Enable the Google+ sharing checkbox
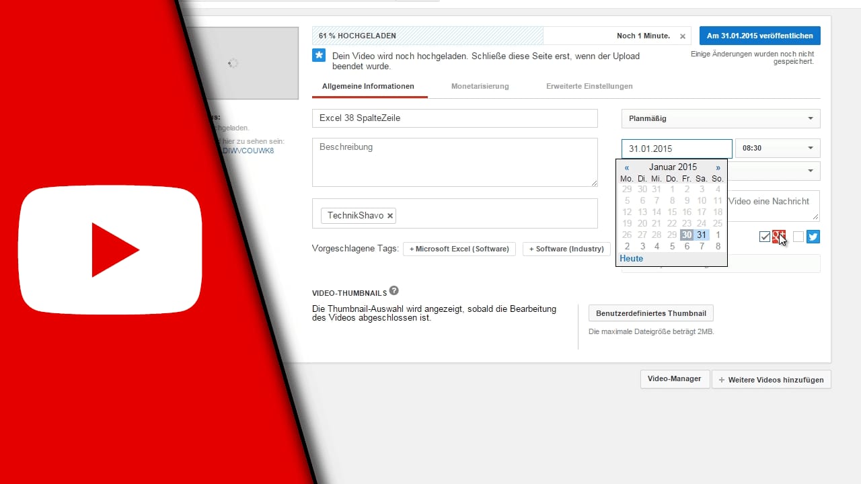The image size is (861, 484). [x=765, y=237]
